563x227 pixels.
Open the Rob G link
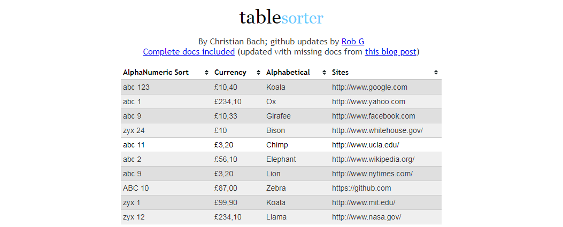[352, 42]
